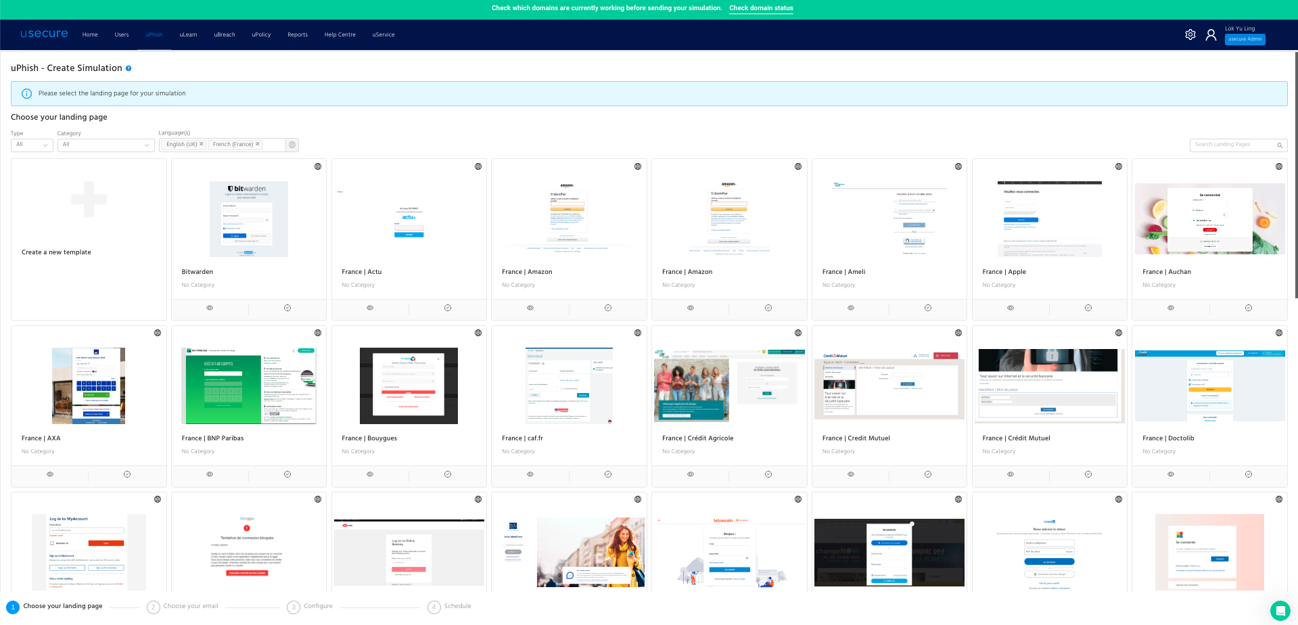The height and width of the screenshot is (625, 1298).
Task: Open the Help Centre menu item
Action: click(x=340, y=34)
